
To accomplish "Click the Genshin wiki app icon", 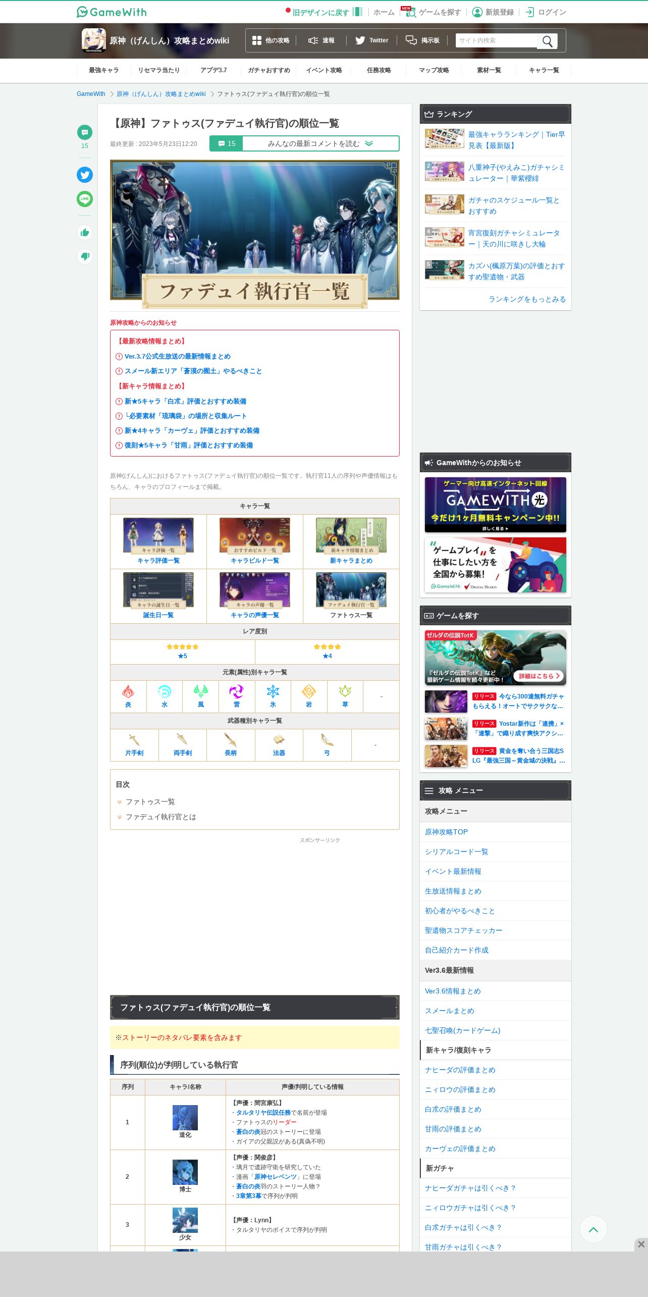I will 94,40.
